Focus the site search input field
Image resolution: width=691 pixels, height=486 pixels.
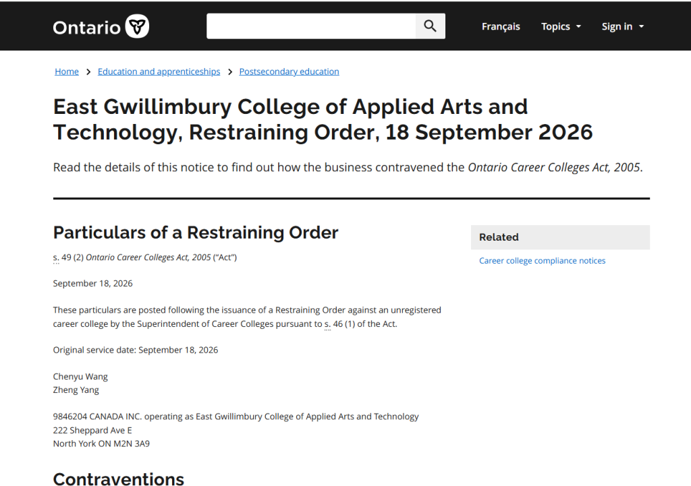pos(311,26)
